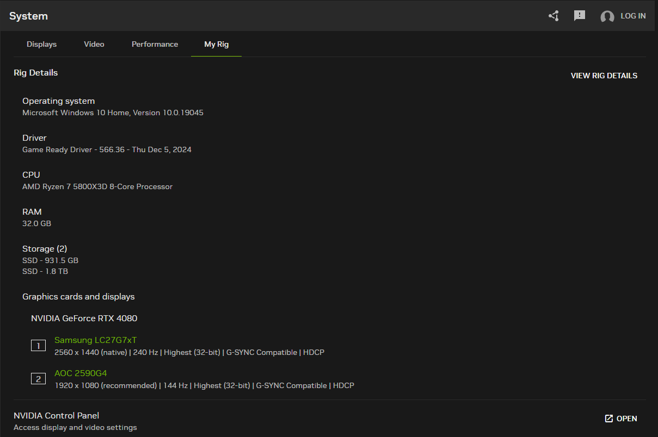658x437 pixels.
Task: Click the share icon in header
Action: pos(554,16)
